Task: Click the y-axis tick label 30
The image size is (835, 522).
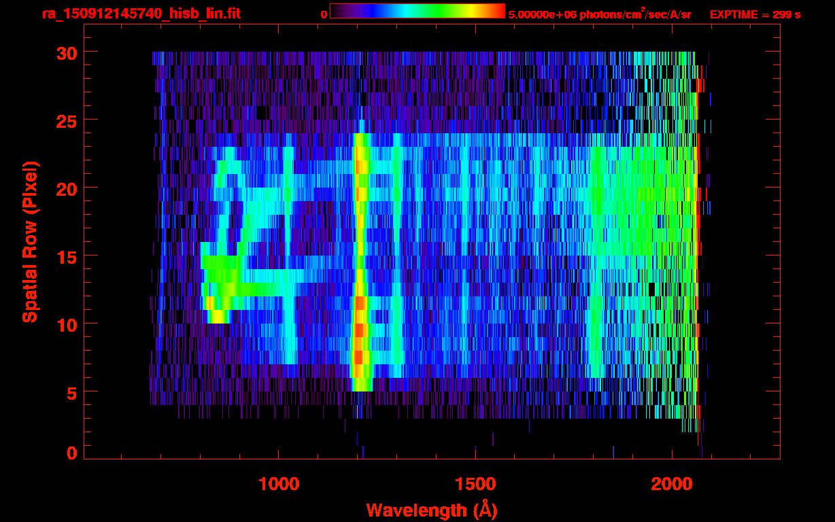Action: [65, 52]
